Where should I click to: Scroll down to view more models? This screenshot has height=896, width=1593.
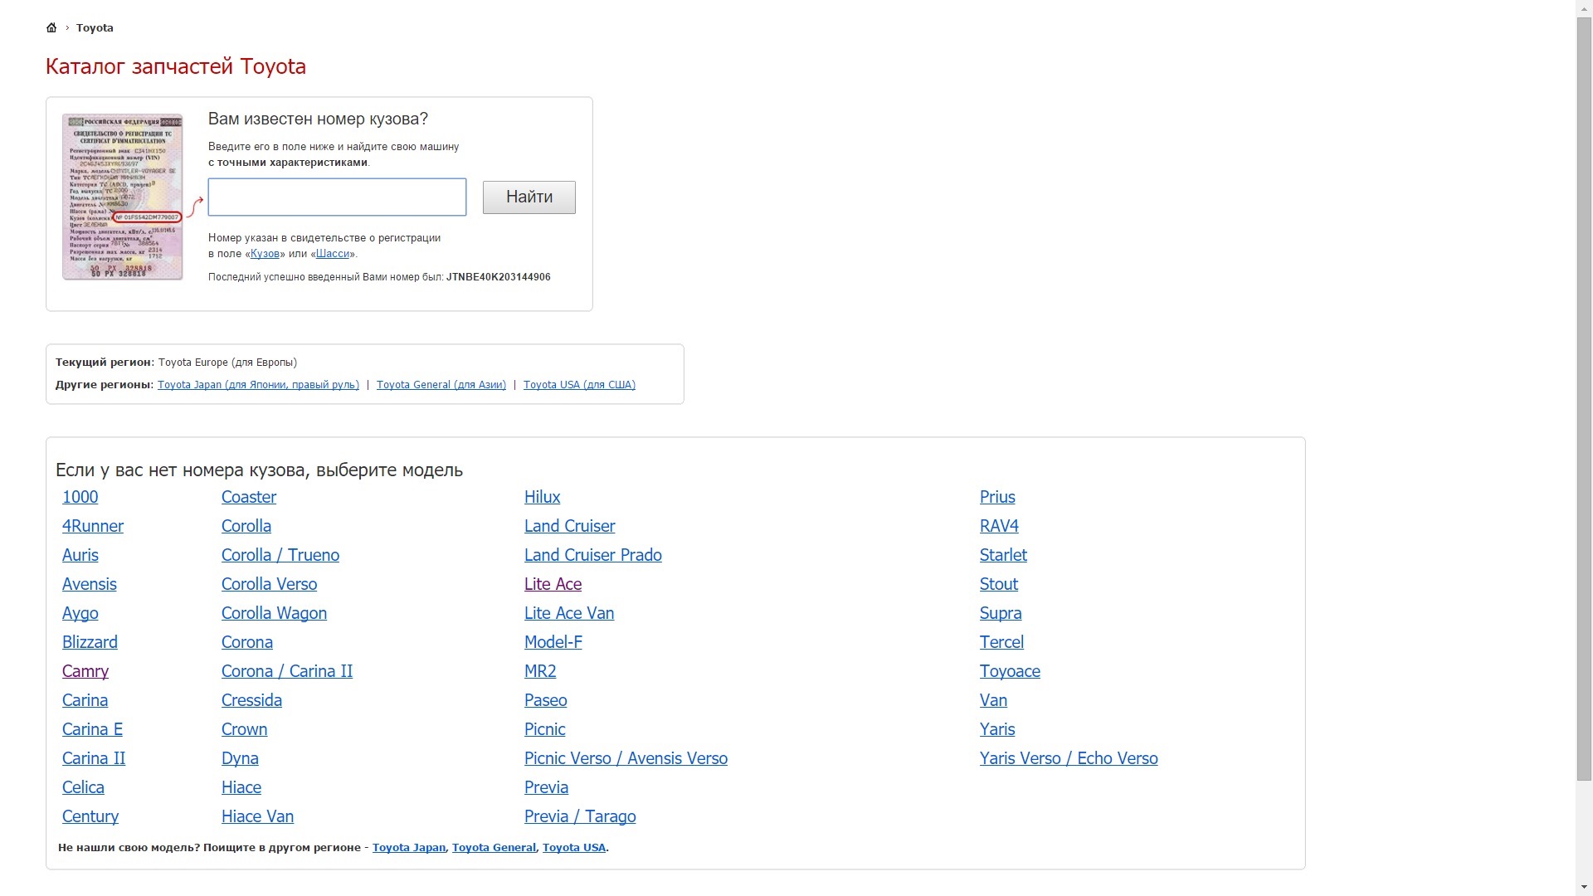click(x=1583, y=886)
